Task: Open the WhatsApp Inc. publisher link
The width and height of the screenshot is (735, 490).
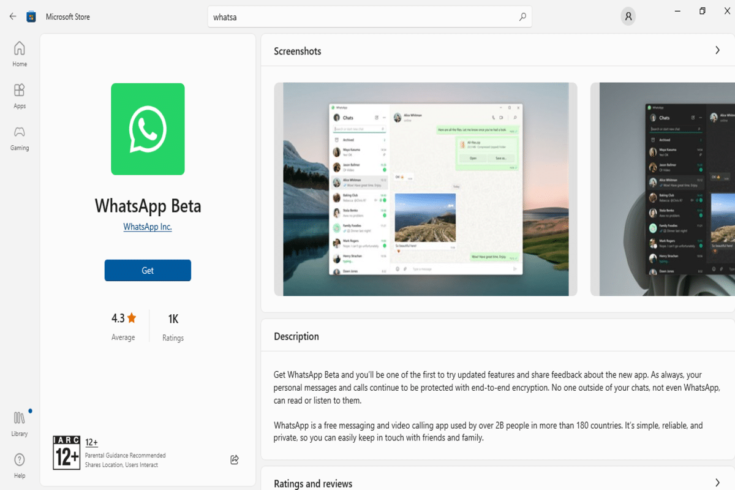Action: pos(148,227)
